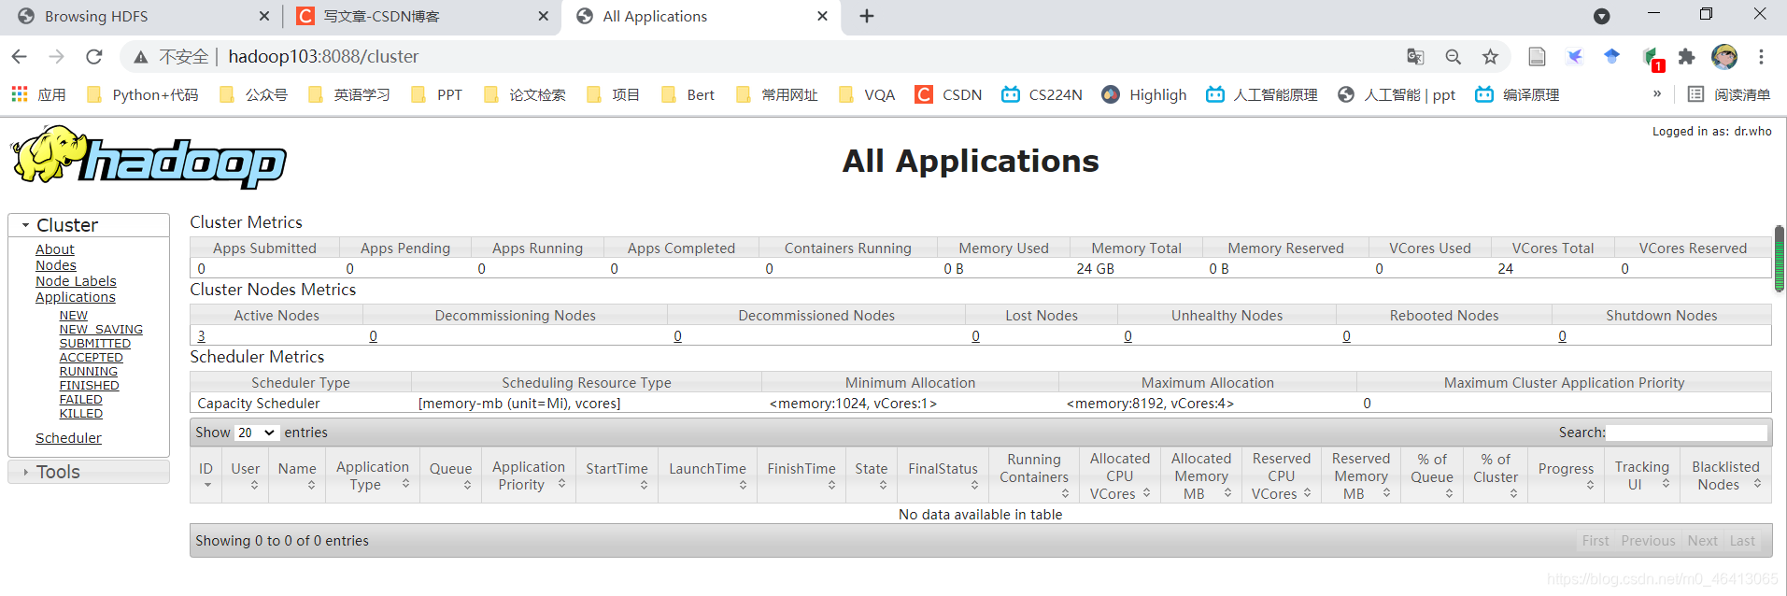Bookmark this page with the star icon

pyautogui.click(x=1490, y=57)
